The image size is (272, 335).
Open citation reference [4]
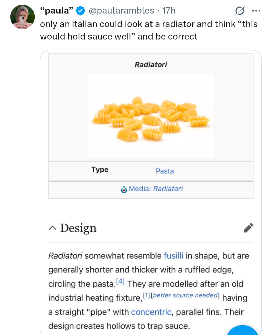coord(120,281)
